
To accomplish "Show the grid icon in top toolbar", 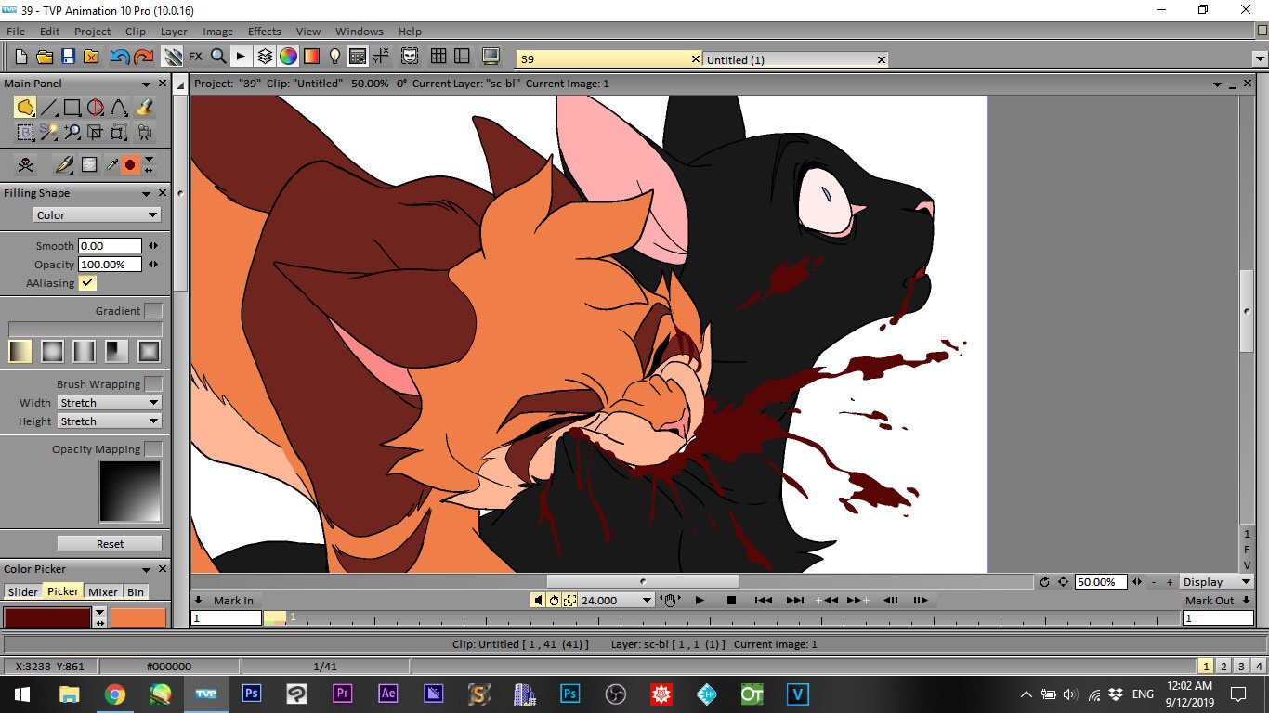I will click(x=438, y=57).
